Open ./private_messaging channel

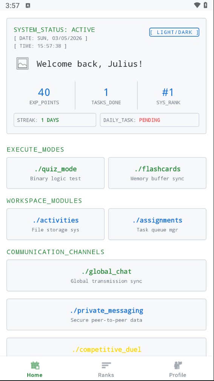(106, 315)
